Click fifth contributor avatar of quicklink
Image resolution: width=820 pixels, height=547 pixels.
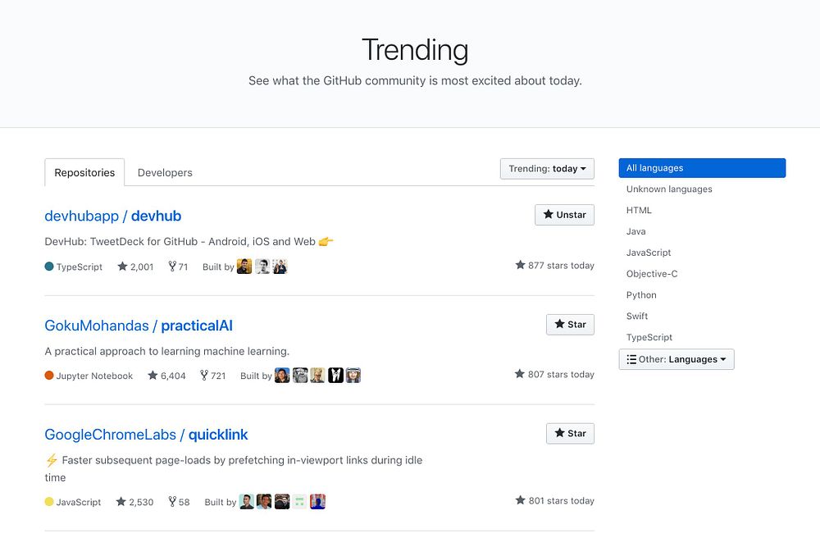coord(317,502)
